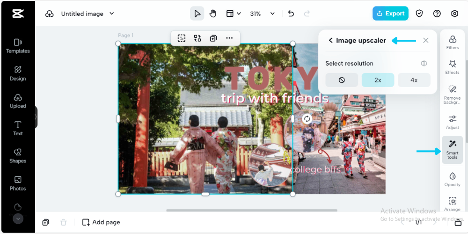Open the 31% zoom dropdown
The width and height of the screenshot is (468, 234).
point(262,14)
